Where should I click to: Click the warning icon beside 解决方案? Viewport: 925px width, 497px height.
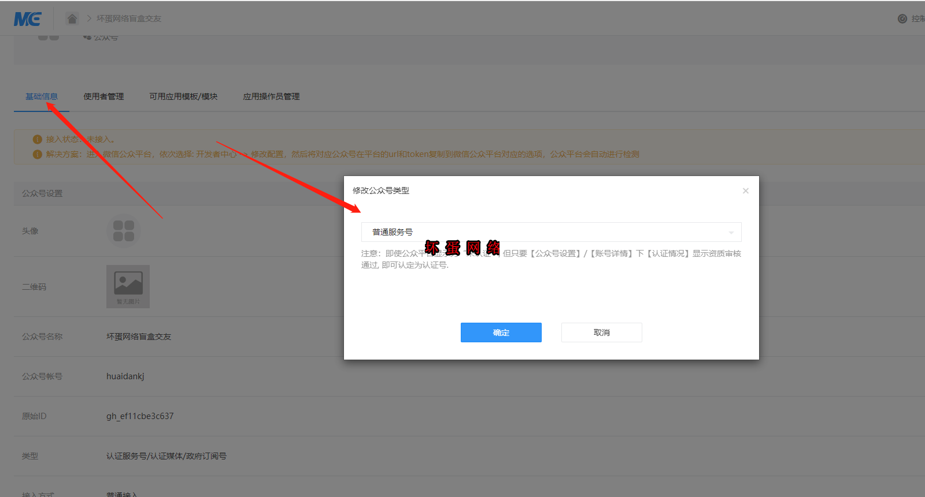38,154
